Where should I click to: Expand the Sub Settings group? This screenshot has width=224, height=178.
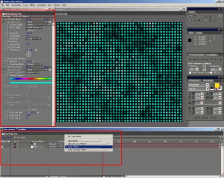coord(5,47)
